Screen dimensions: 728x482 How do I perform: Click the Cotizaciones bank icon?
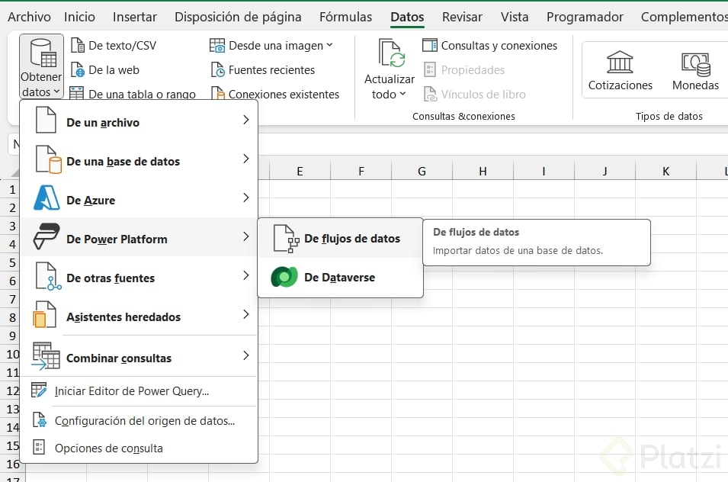coord(620,63)
